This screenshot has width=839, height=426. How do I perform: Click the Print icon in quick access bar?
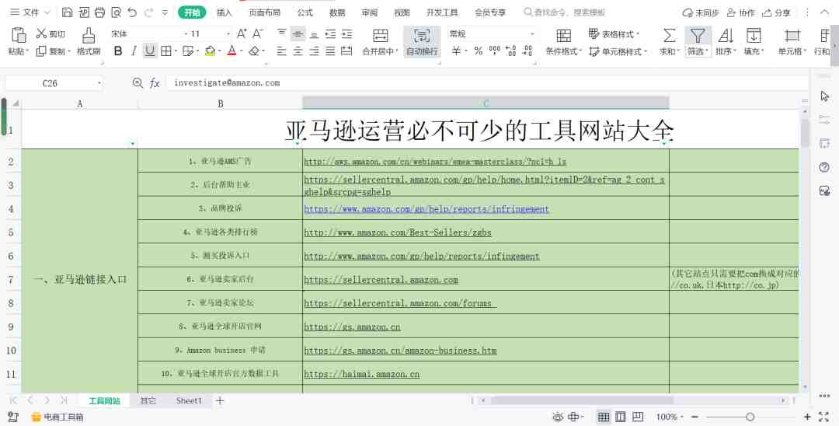pyautogui.click(x=99, y=12)
